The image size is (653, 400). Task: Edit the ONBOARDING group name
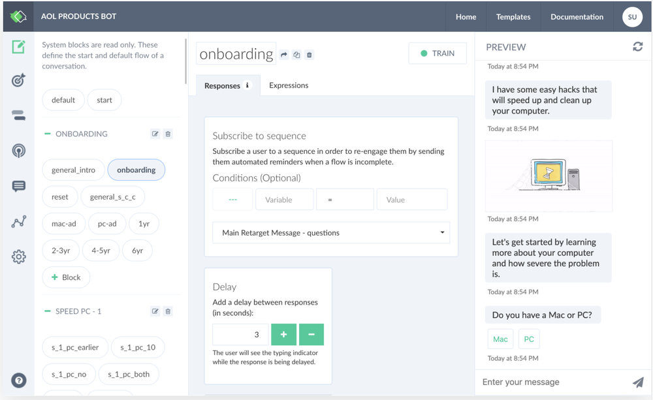click(155, 134)
